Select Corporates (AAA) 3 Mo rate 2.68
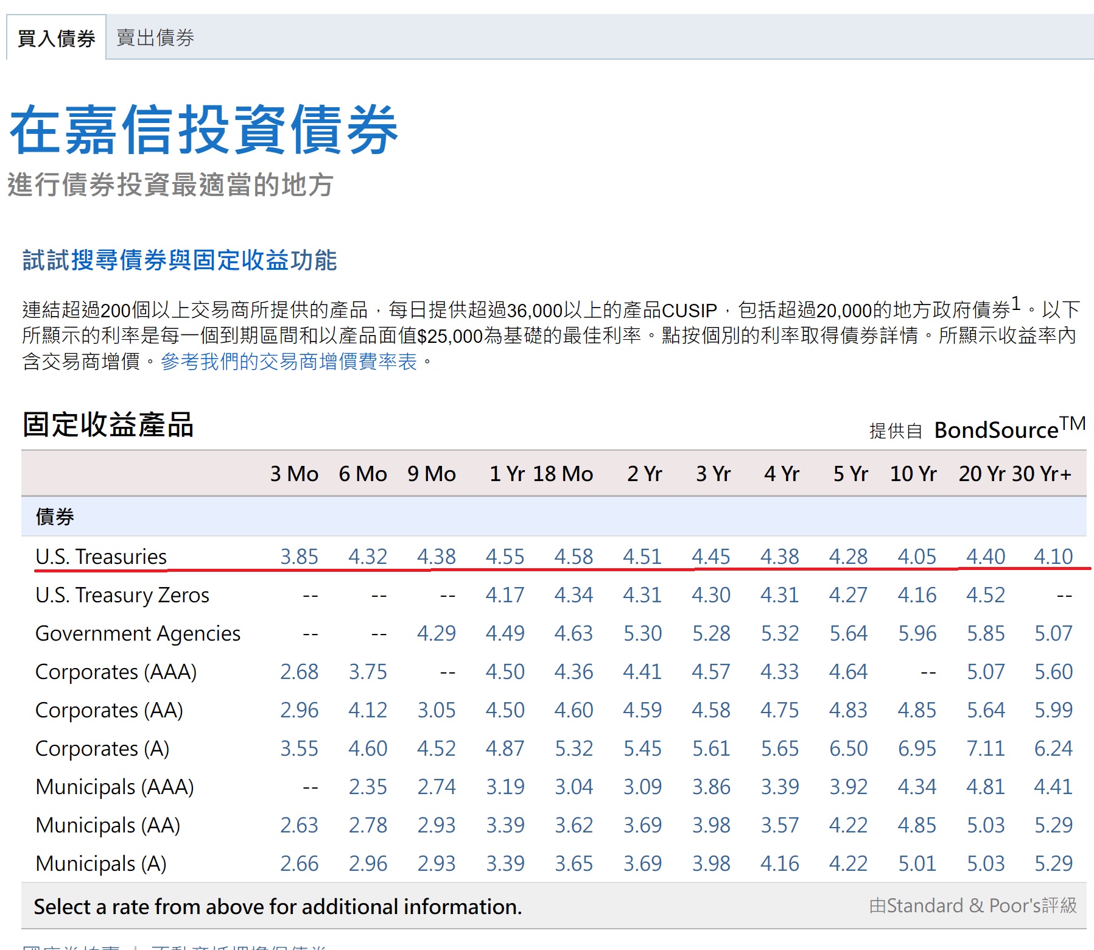The width and height of the screenshot is (1094, 950). point(299,672)
